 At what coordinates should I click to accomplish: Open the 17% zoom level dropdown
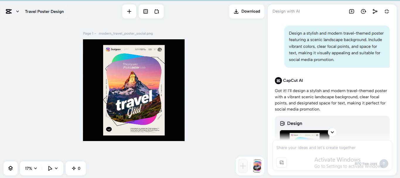pyautogui.click(x=31, y=168)
